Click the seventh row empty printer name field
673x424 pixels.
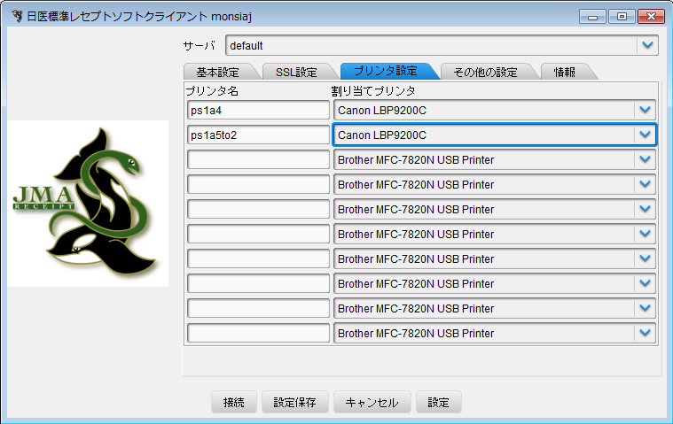pyautogui.click(x=258, y=259)
